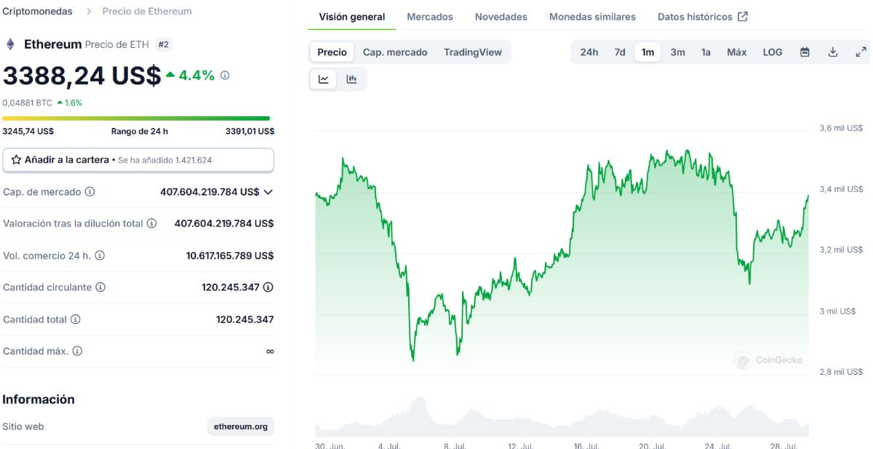873x449 pixels.
Task: Click the info icon beside 4.4% change
Action: [x=225, y=75]
